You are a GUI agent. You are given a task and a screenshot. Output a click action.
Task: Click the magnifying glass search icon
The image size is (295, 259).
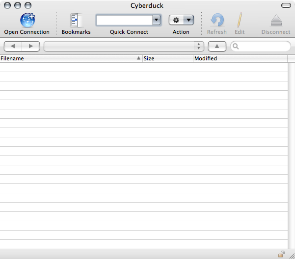[236, 47]
